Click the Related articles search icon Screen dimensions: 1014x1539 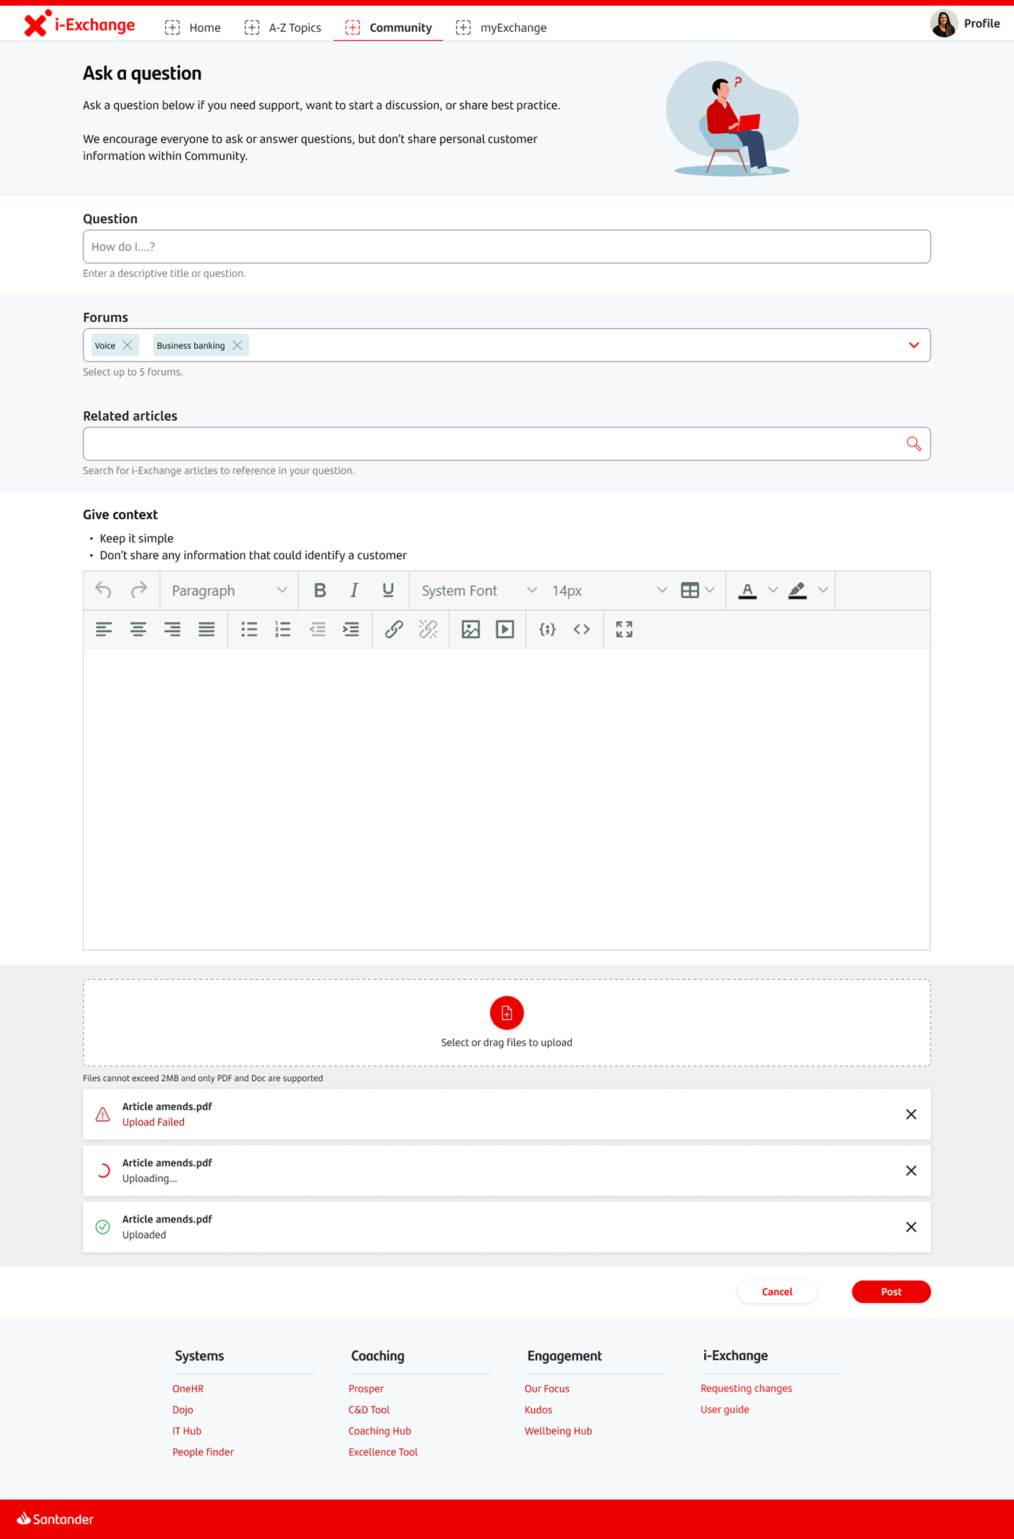914,444
